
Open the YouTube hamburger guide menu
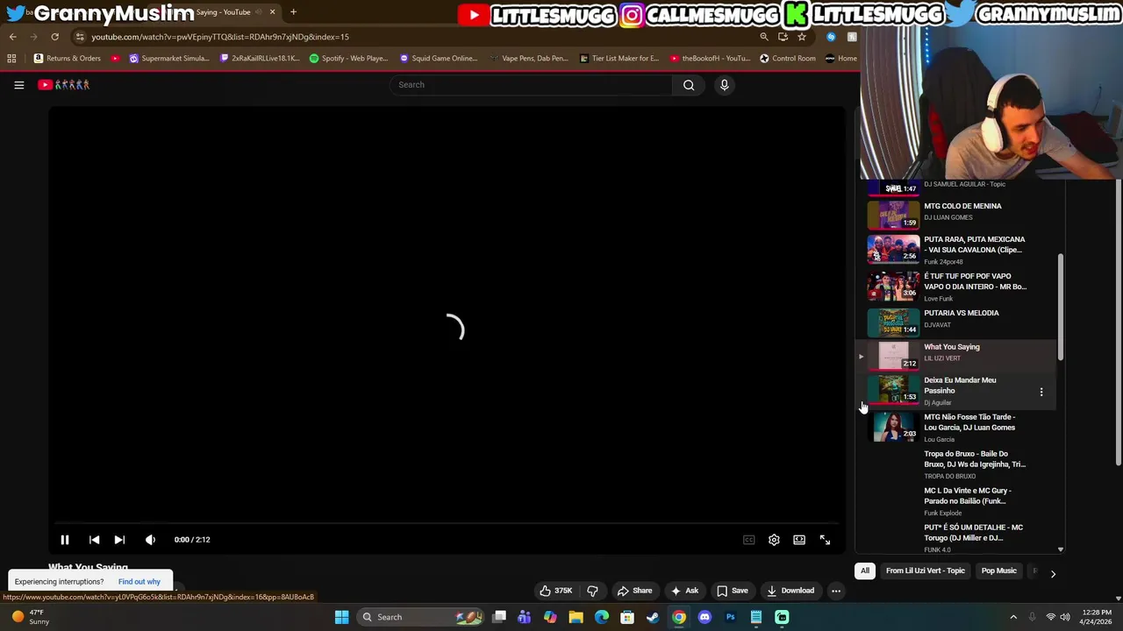tap(18, 85)
